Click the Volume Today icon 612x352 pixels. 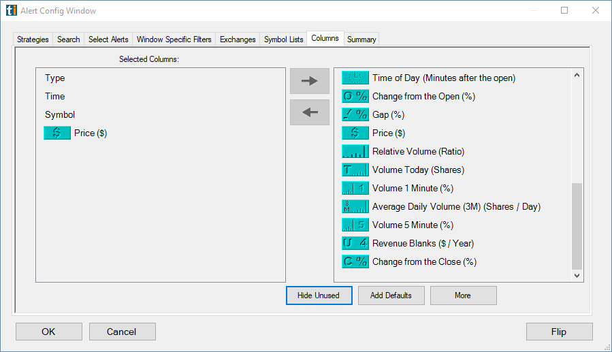click(x=355, y=170)
